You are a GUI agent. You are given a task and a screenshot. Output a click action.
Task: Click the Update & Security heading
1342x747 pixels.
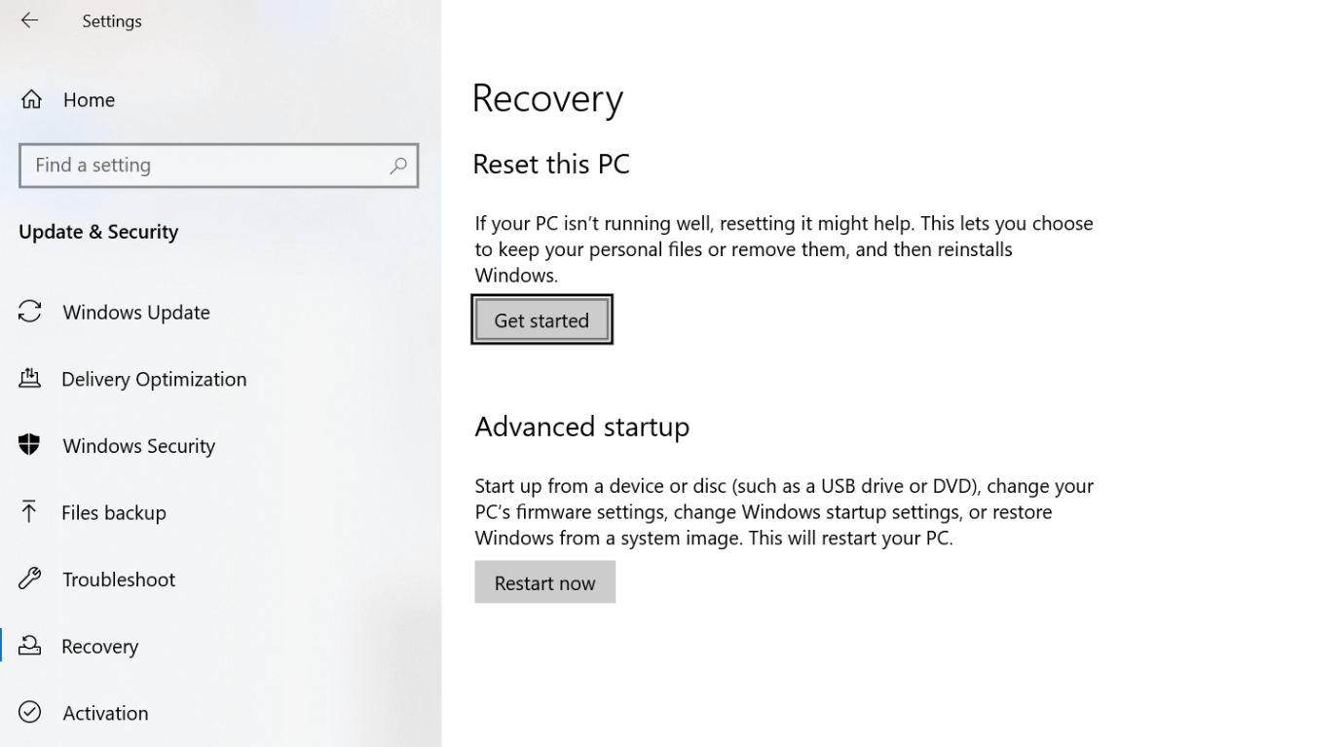point(98,231)
